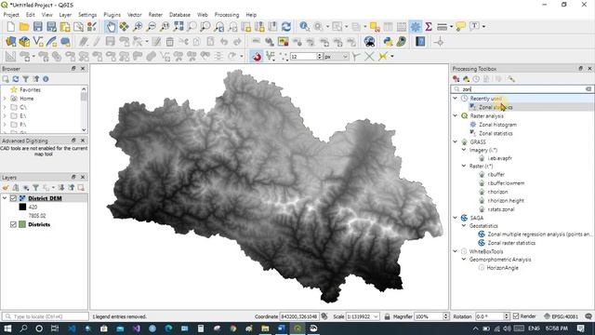Click the green Districts layer symbol swatch

pos(22,224)
